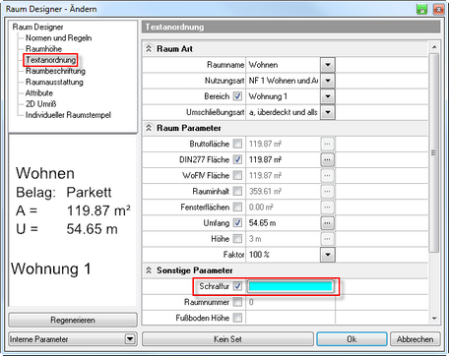This screenshot has width=449, height=356.
Task: Collapse the Raum Art section
Action: pyautogui.click(x=149, y=49)
